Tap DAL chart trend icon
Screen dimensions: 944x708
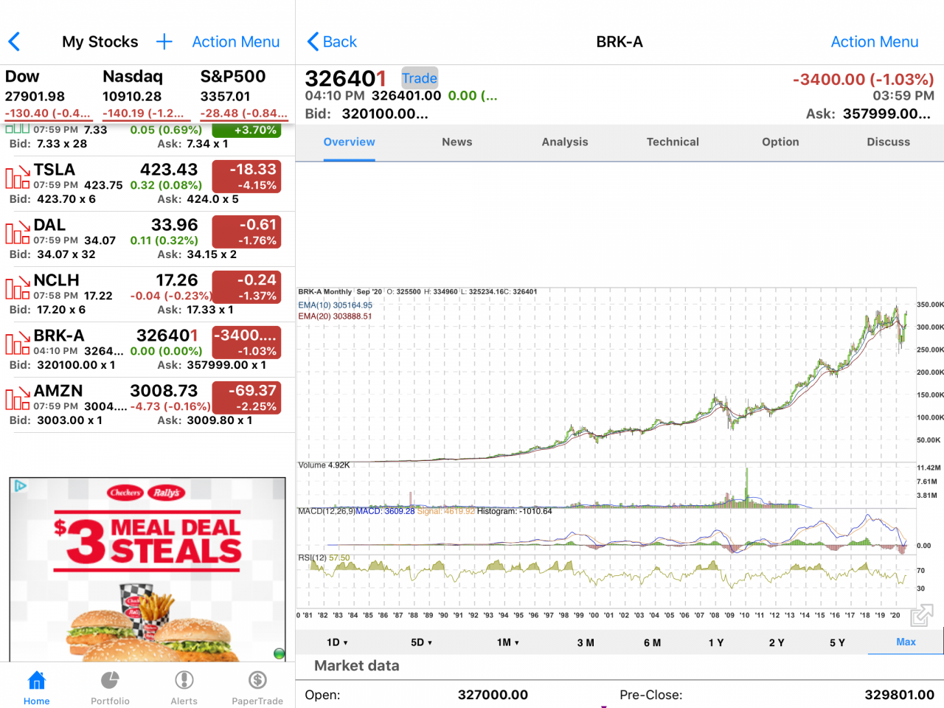click(18, 232)
